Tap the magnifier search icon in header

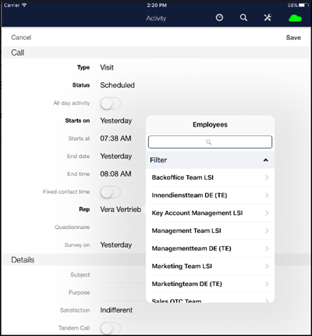pyautogui.click(x=243, y=17)
